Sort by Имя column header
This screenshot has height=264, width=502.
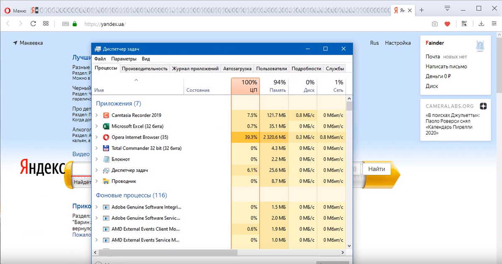click(x=138, y=86)
